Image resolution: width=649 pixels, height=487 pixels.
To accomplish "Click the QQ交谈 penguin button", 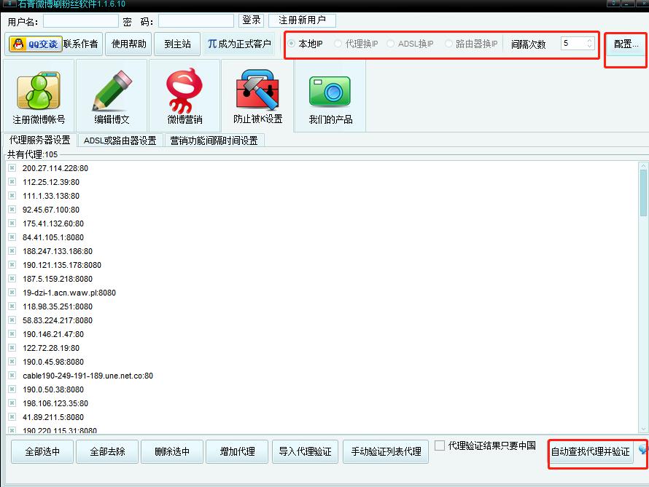I will pos(36,44).
